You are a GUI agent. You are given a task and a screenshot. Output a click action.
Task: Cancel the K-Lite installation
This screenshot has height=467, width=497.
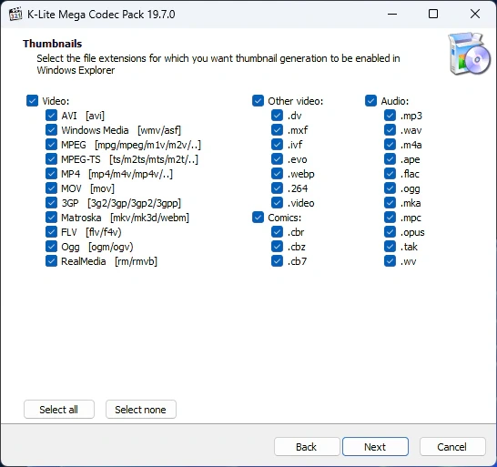(x=452, y=447)
